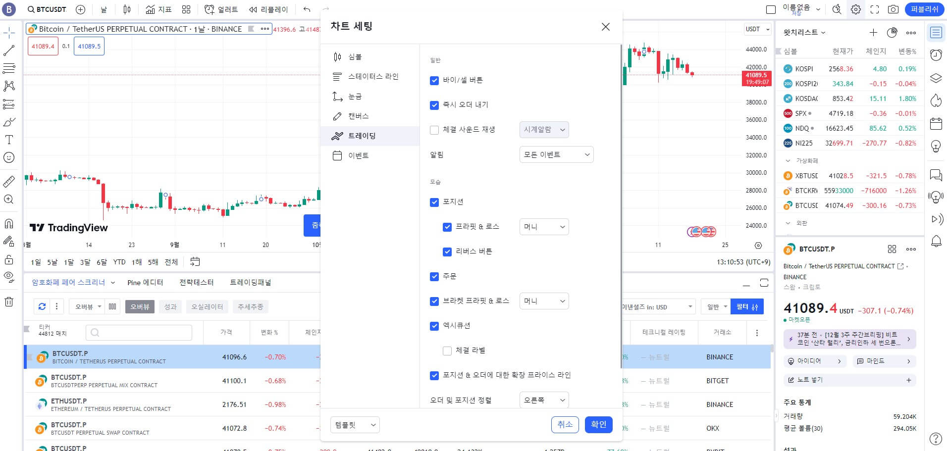
Task: Close the 차트 세팅 dialog
Action: [605, 27]
